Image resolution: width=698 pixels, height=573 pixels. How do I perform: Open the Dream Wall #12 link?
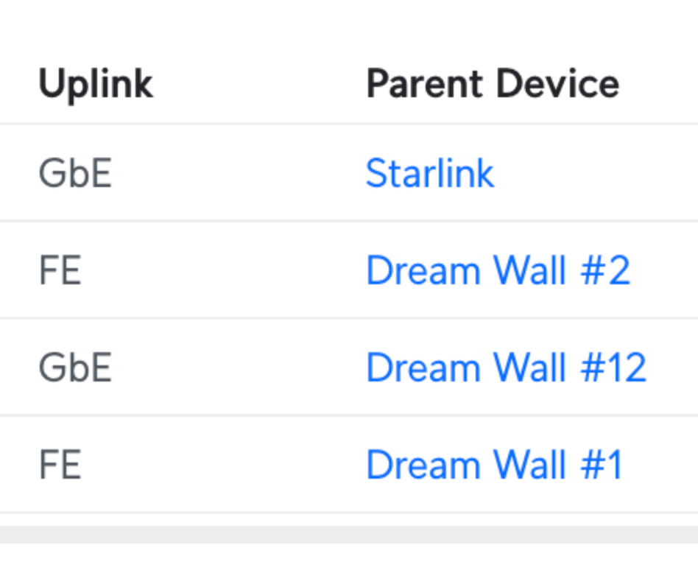tap(506, 368)
